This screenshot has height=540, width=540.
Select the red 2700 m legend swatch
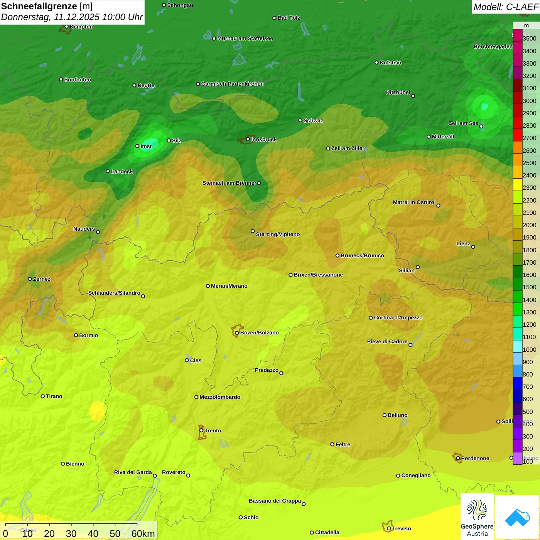(518, 135)
